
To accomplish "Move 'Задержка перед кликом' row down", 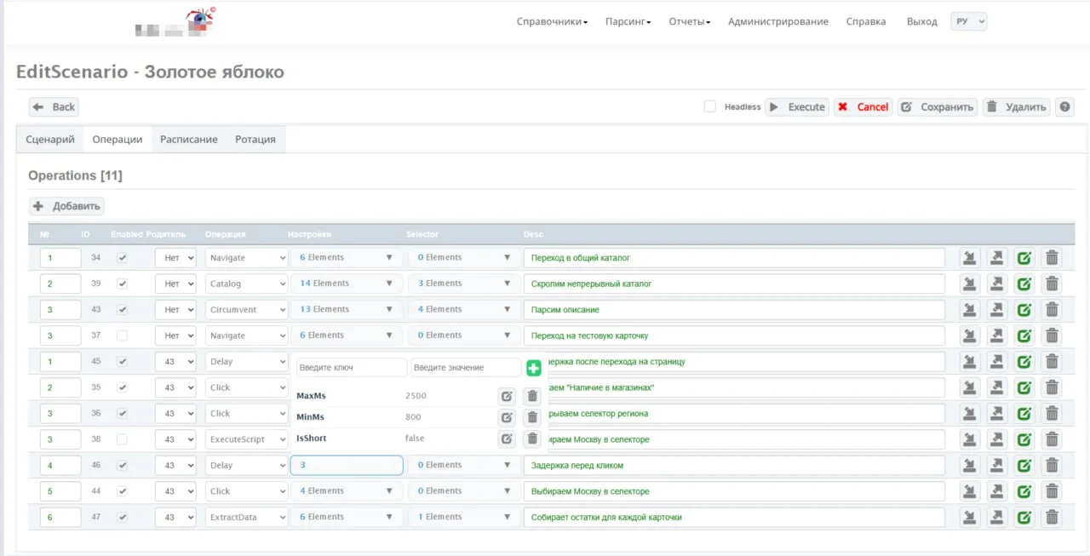I will point(970,466).
